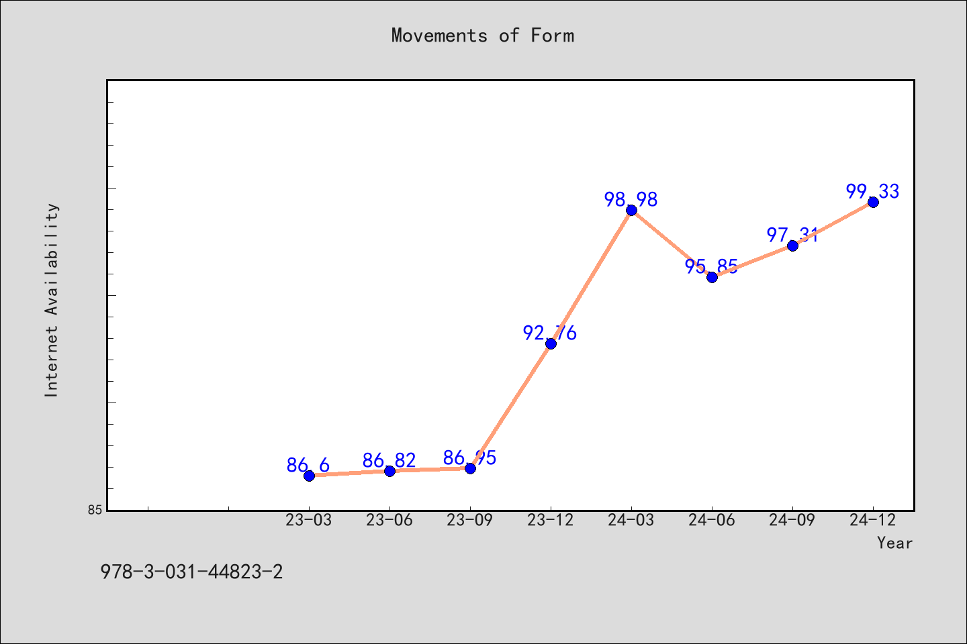Select the data point labeled 95.85
The width and height of the screenshot is (967, 644).
click(x=712, y=277)
